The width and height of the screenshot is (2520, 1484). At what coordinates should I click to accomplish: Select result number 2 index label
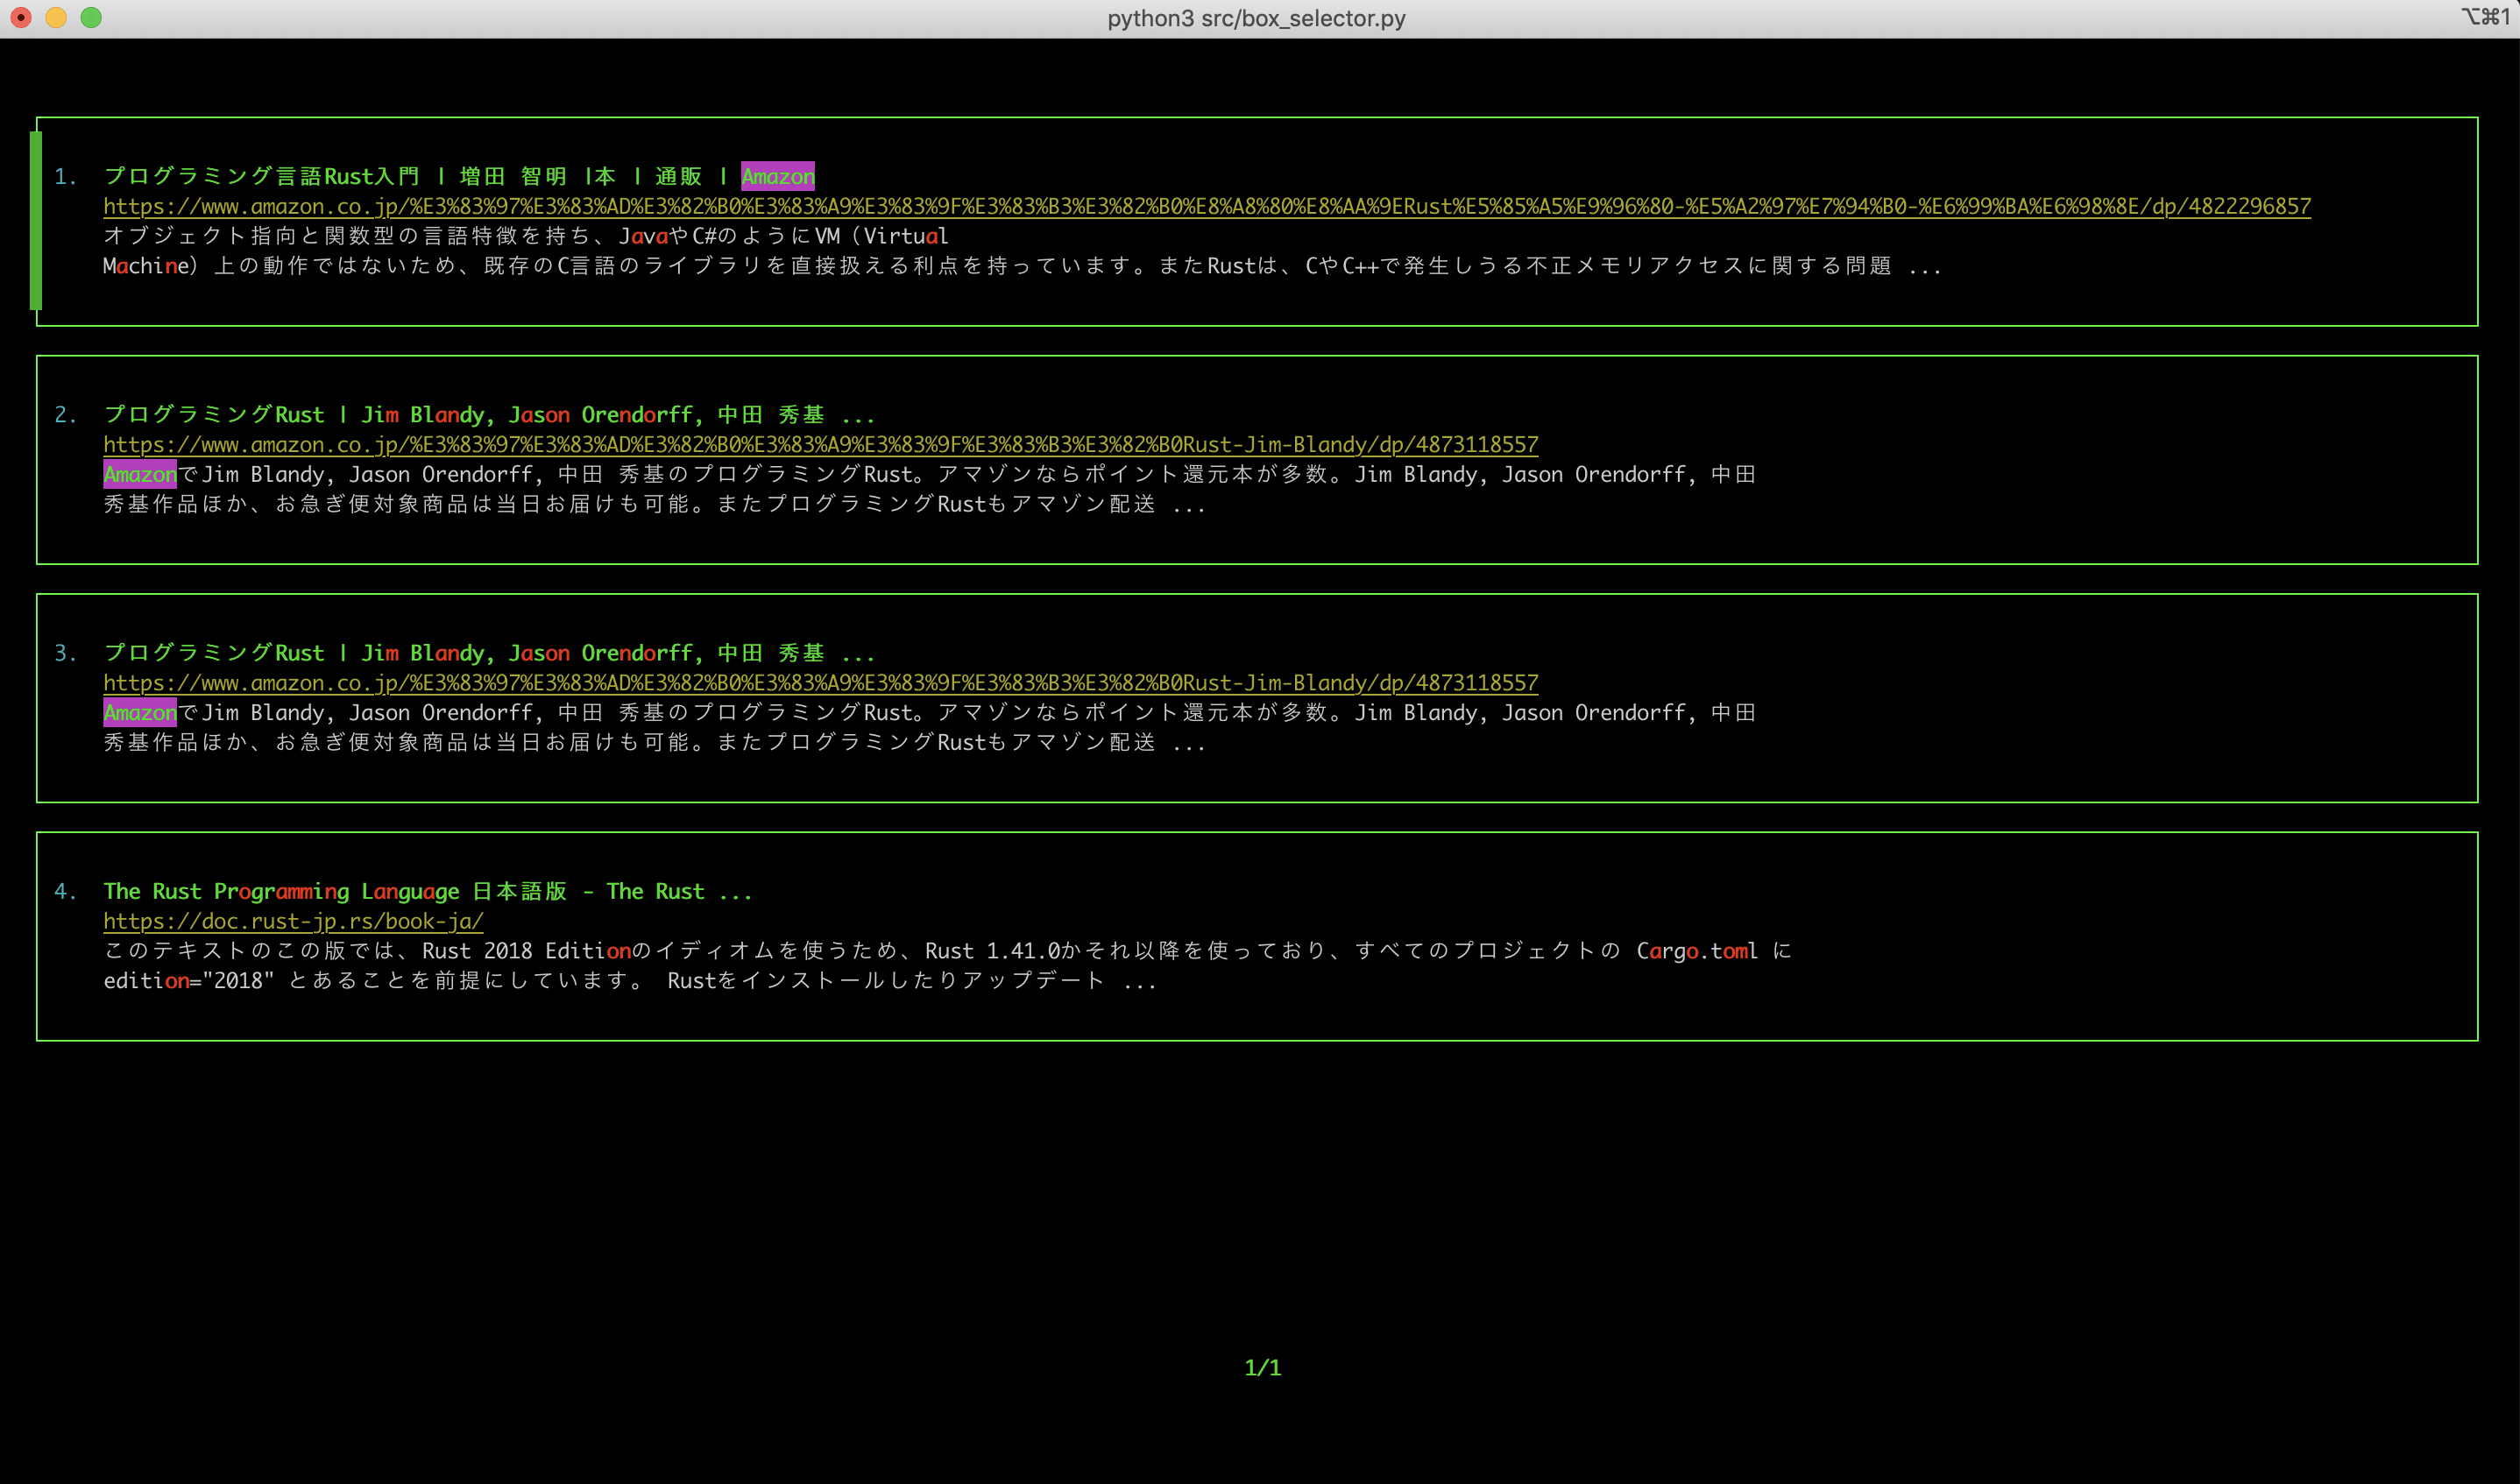[x=65, y=415]
